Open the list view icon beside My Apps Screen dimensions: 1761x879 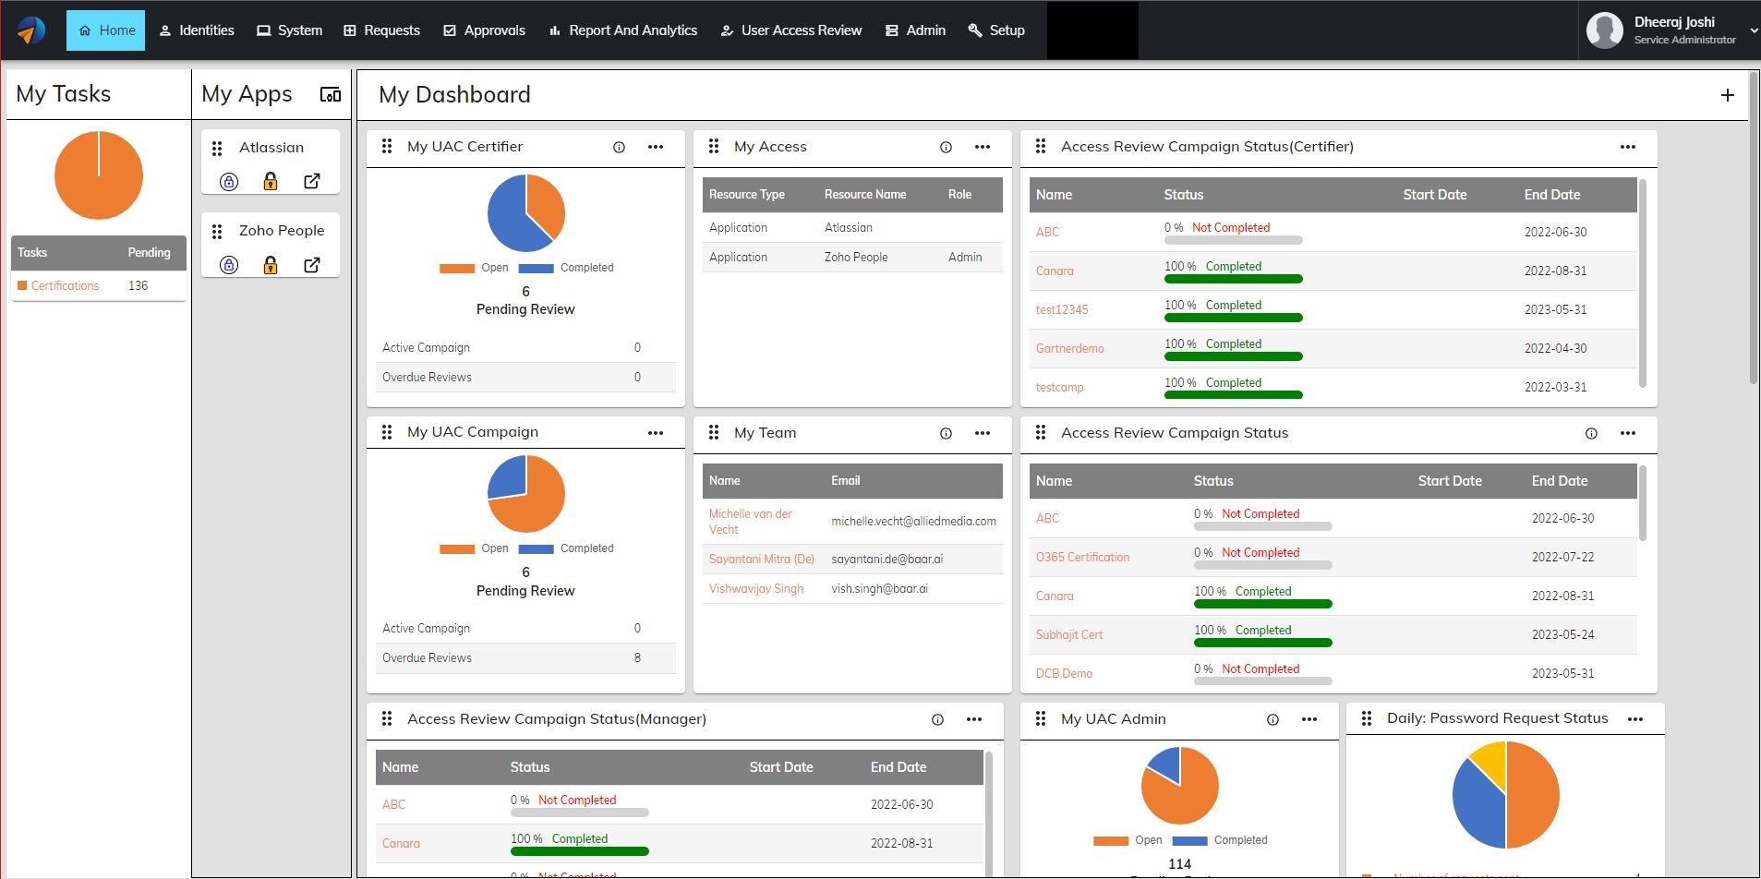[330, 94]
